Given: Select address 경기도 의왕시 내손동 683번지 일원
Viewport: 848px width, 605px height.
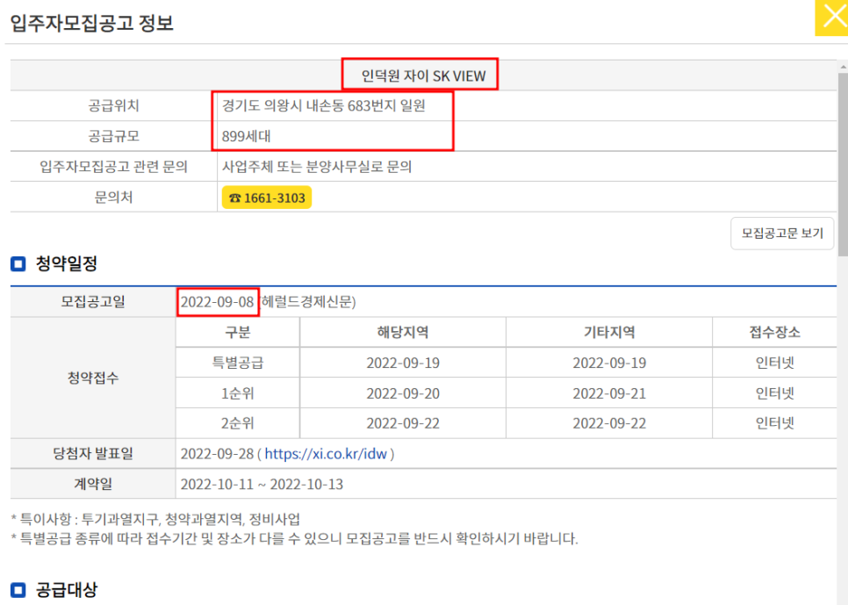Looking at the screenshot, I should click(x=323, y=105).
